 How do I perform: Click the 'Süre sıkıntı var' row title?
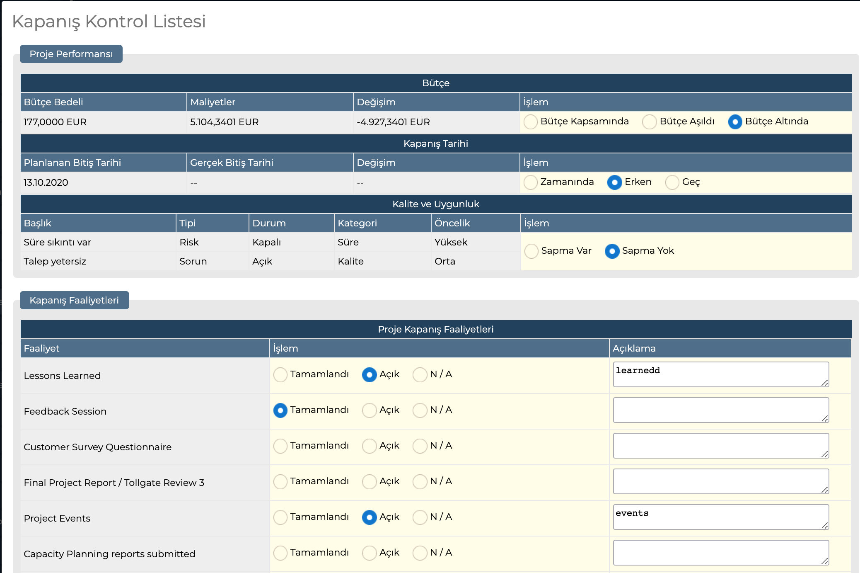pos(57,242)
